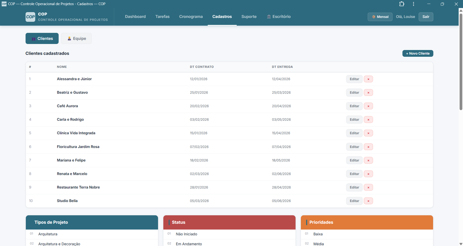Edit client Café Aurora

click(x=354, y=106)
